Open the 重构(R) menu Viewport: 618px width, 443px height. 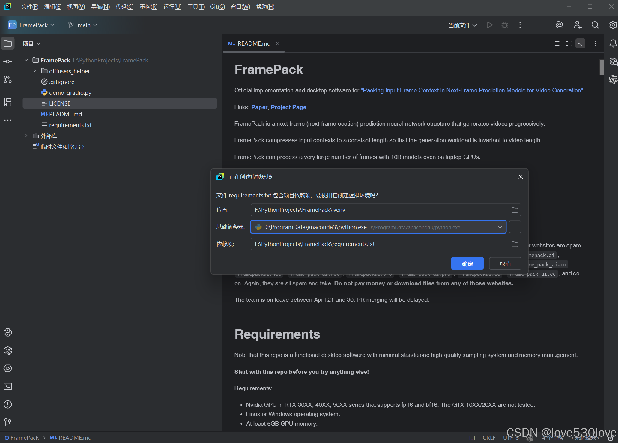148,7
